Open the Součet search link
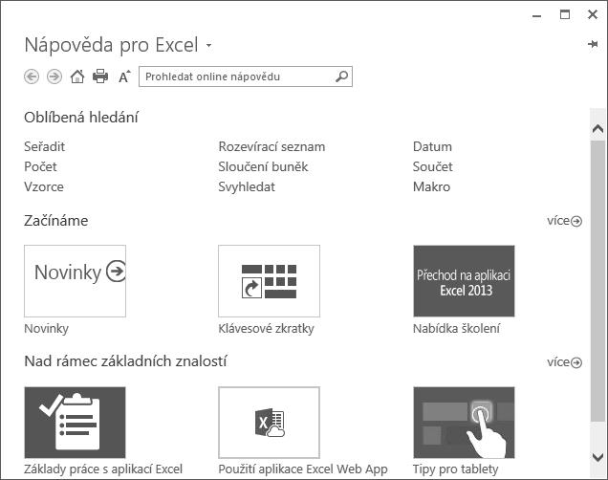608x480 pixels. [433, 166]
